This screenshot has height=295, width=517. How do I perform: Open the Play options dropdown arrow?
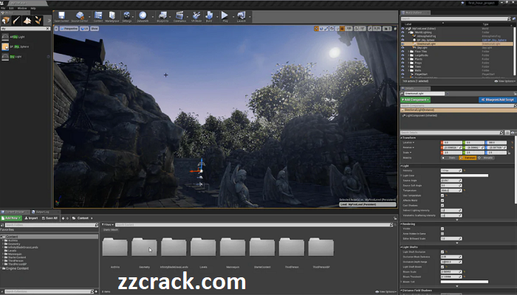233,16
